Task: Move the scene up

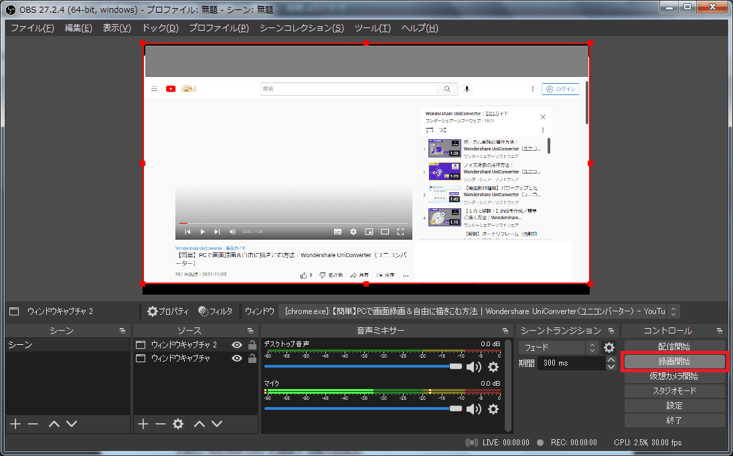Action: pos(54,424)
